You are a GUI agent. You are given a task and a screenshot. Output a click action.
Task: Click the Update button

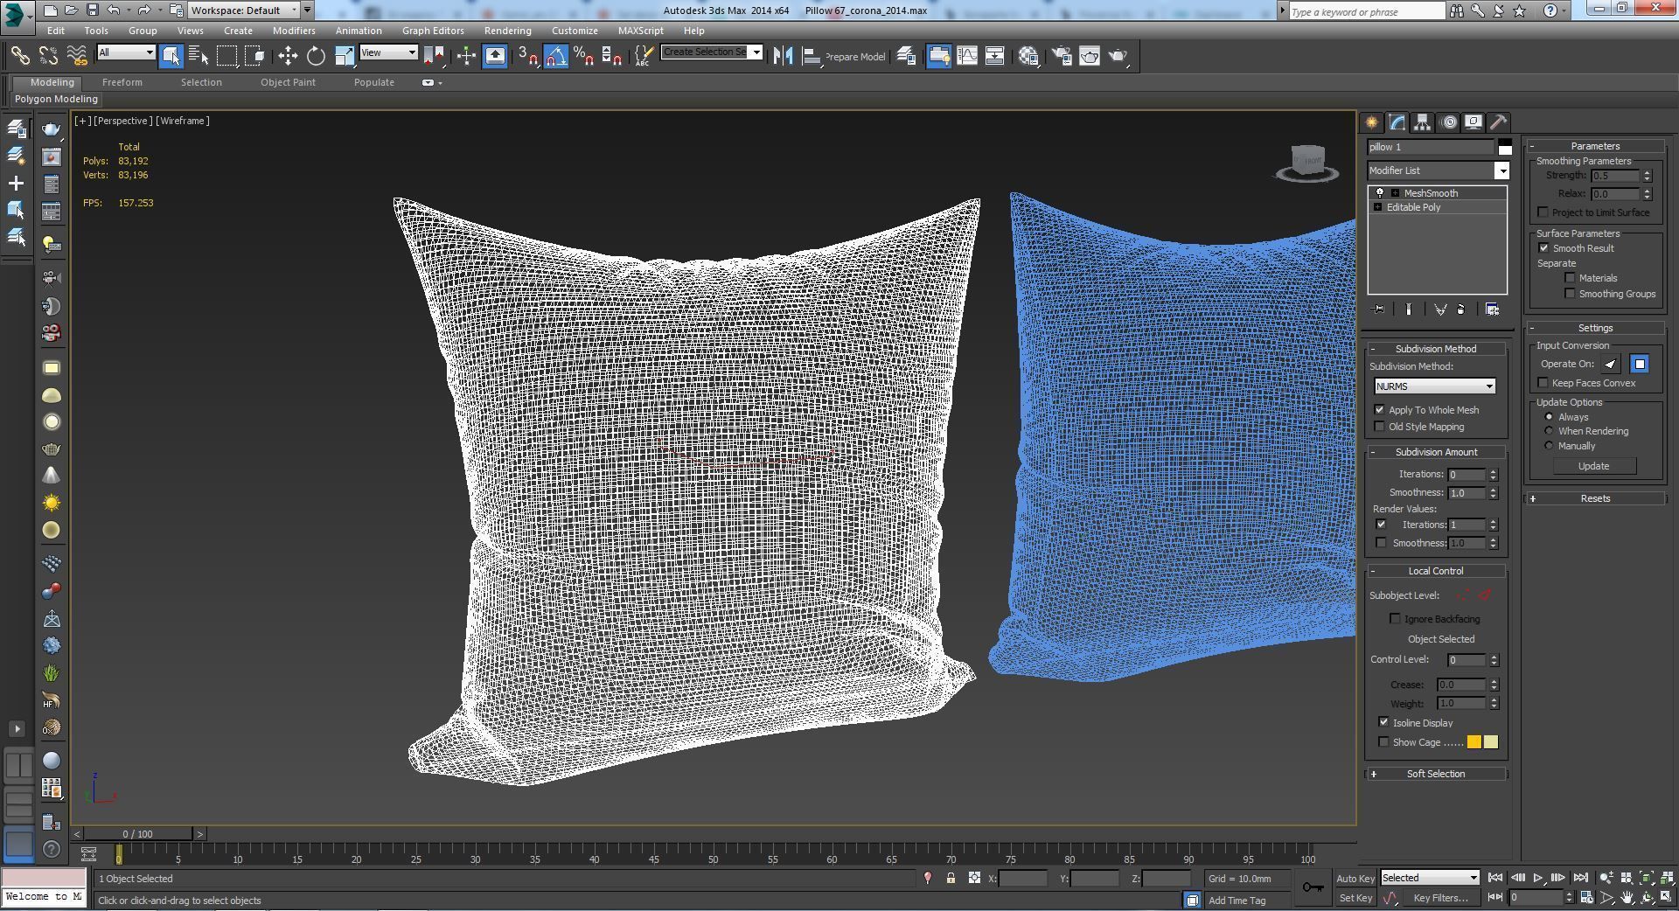[1593, 466]
